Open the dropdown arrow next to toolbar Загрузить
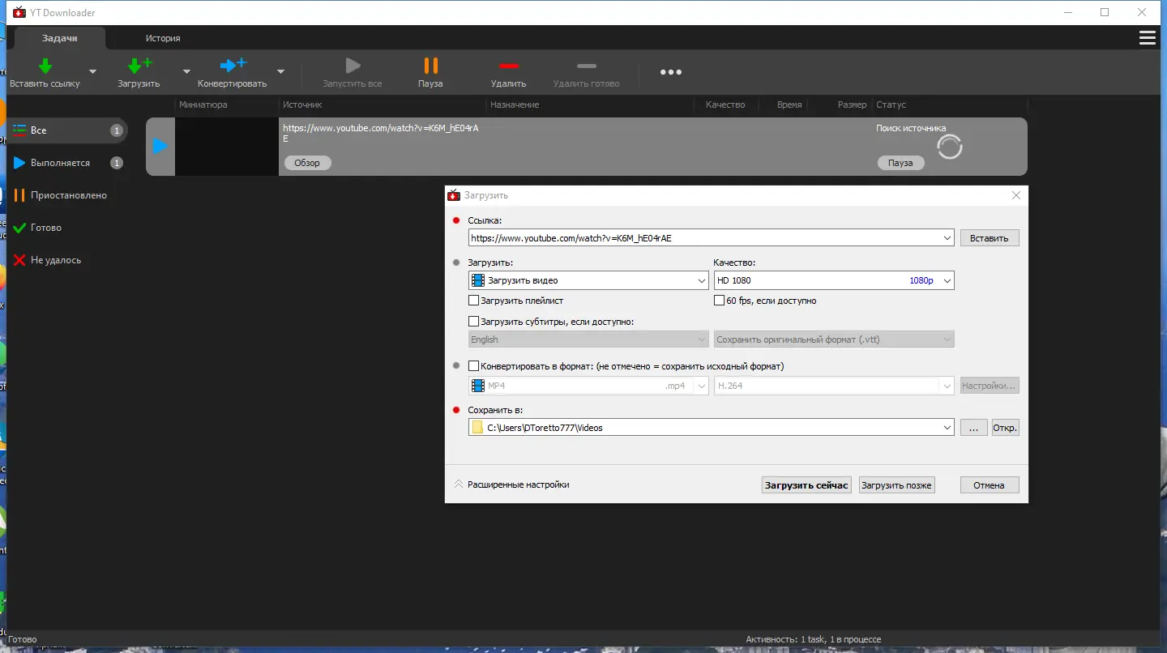Viewport: 1167px width, 653px height. coord(186,72)
